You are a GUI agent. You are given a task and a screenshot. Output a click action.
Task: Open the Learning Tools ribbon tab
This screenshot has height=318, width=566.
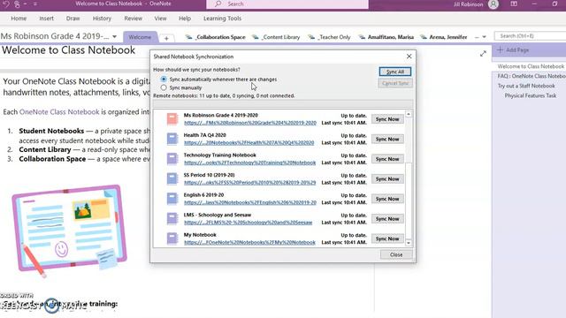(222, 19)
